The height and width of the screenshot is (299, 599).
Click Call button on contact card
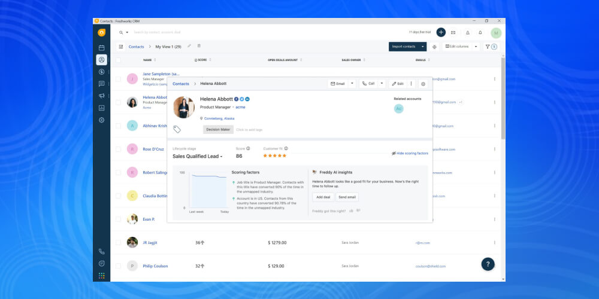368,84
